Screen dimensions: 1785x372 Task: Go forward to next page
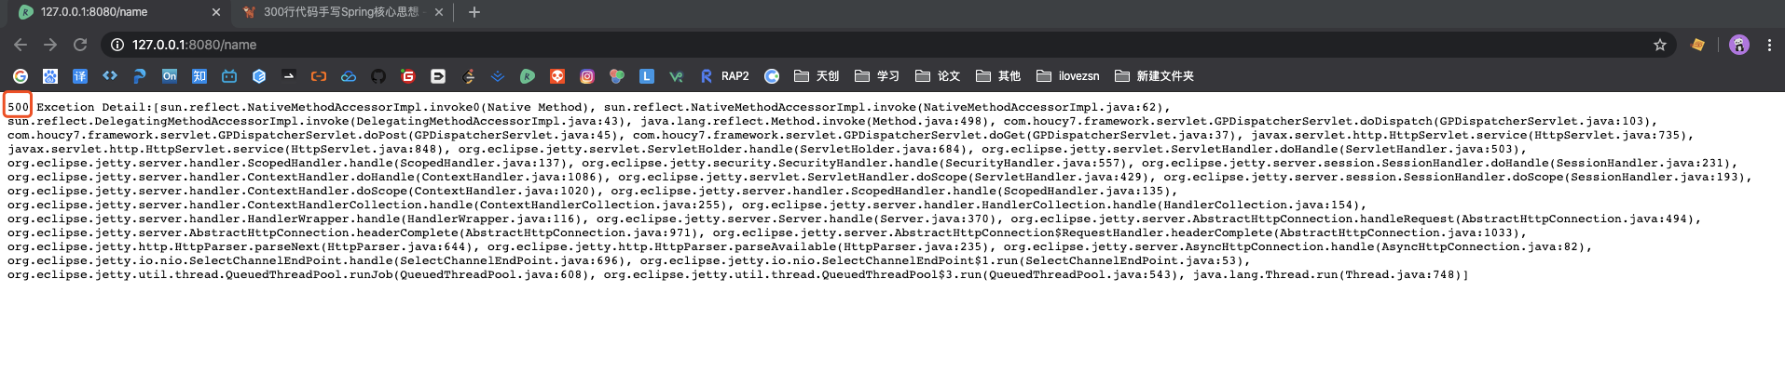tap(50, 45)
